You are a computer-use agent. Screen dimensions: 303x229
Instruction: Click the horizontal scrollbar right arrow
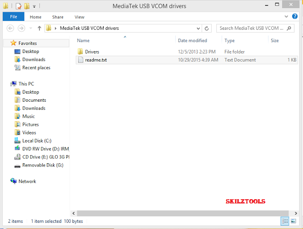tap(295, 213)
